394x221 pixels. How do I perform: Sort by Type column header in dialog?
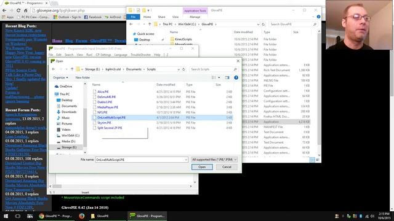tap(189, 85)
